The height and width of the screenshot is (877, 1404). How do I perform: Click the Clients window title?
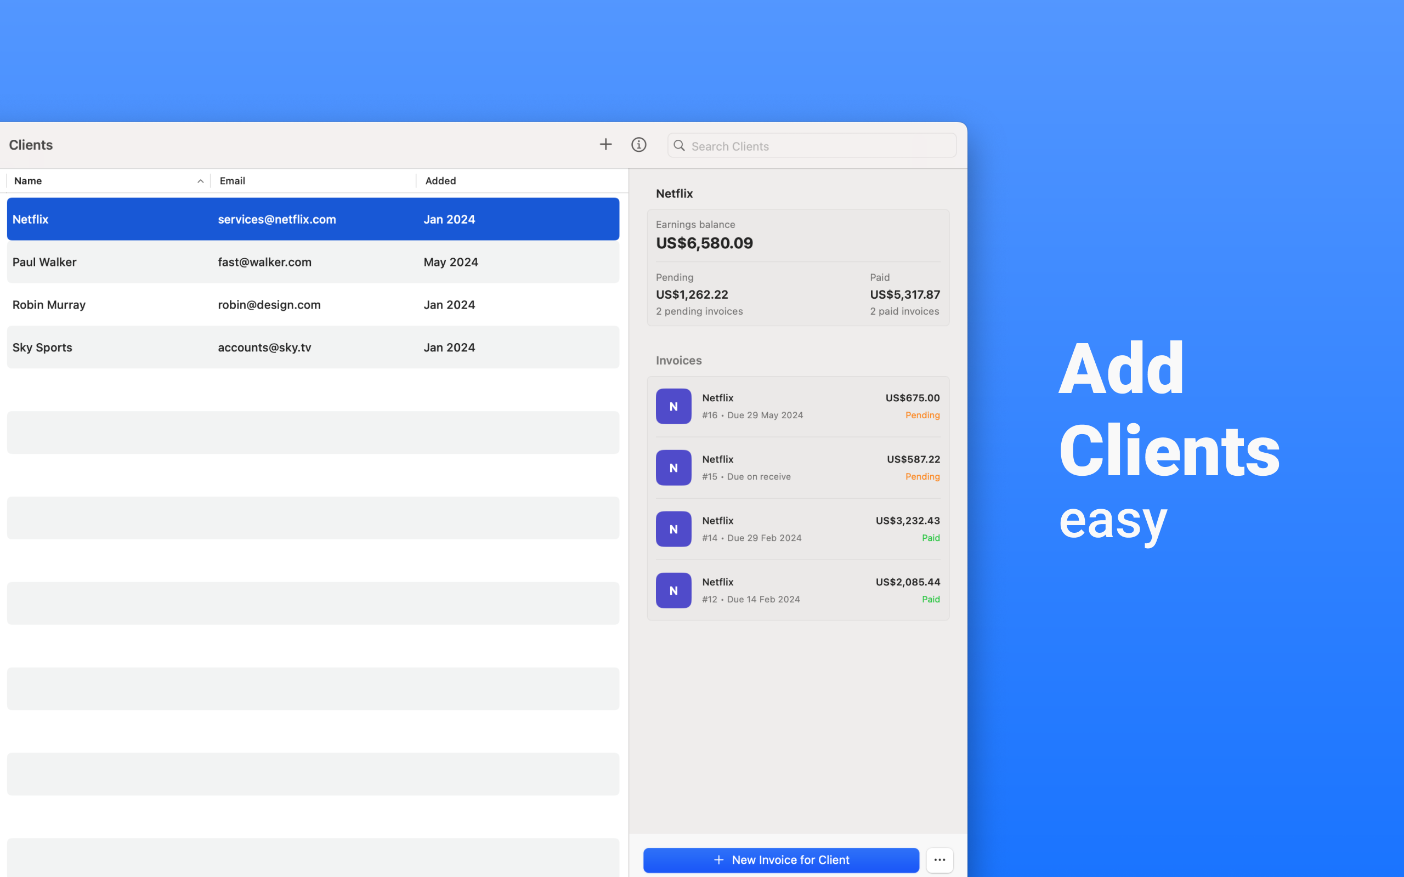click(x=31, y=145)
